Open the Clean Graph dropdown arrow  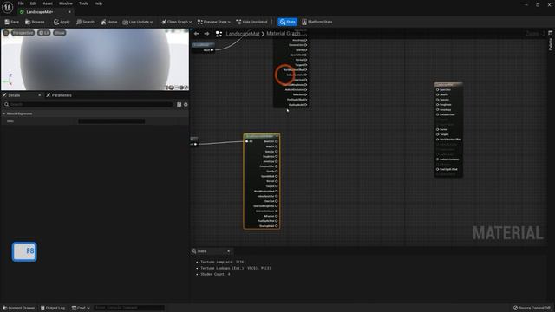pos(191,22)
